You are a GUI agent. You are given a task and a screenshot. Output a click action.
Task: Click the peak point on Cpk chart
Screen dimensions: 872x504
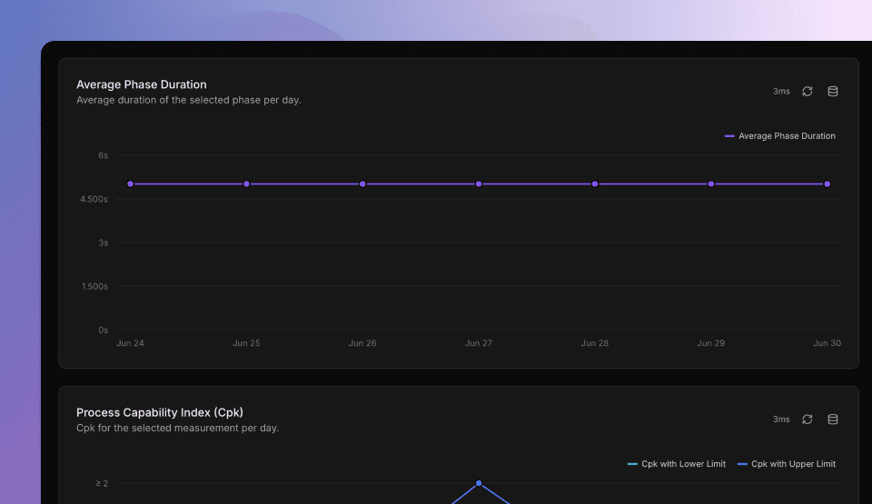(x=479, y=483)
